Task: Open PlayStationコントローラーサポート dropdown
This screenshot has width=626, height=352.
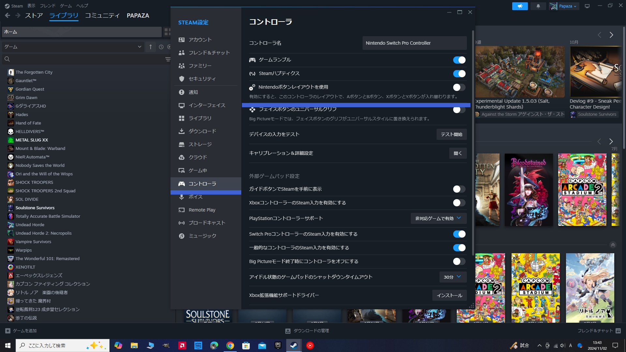Action: (438, 218)
